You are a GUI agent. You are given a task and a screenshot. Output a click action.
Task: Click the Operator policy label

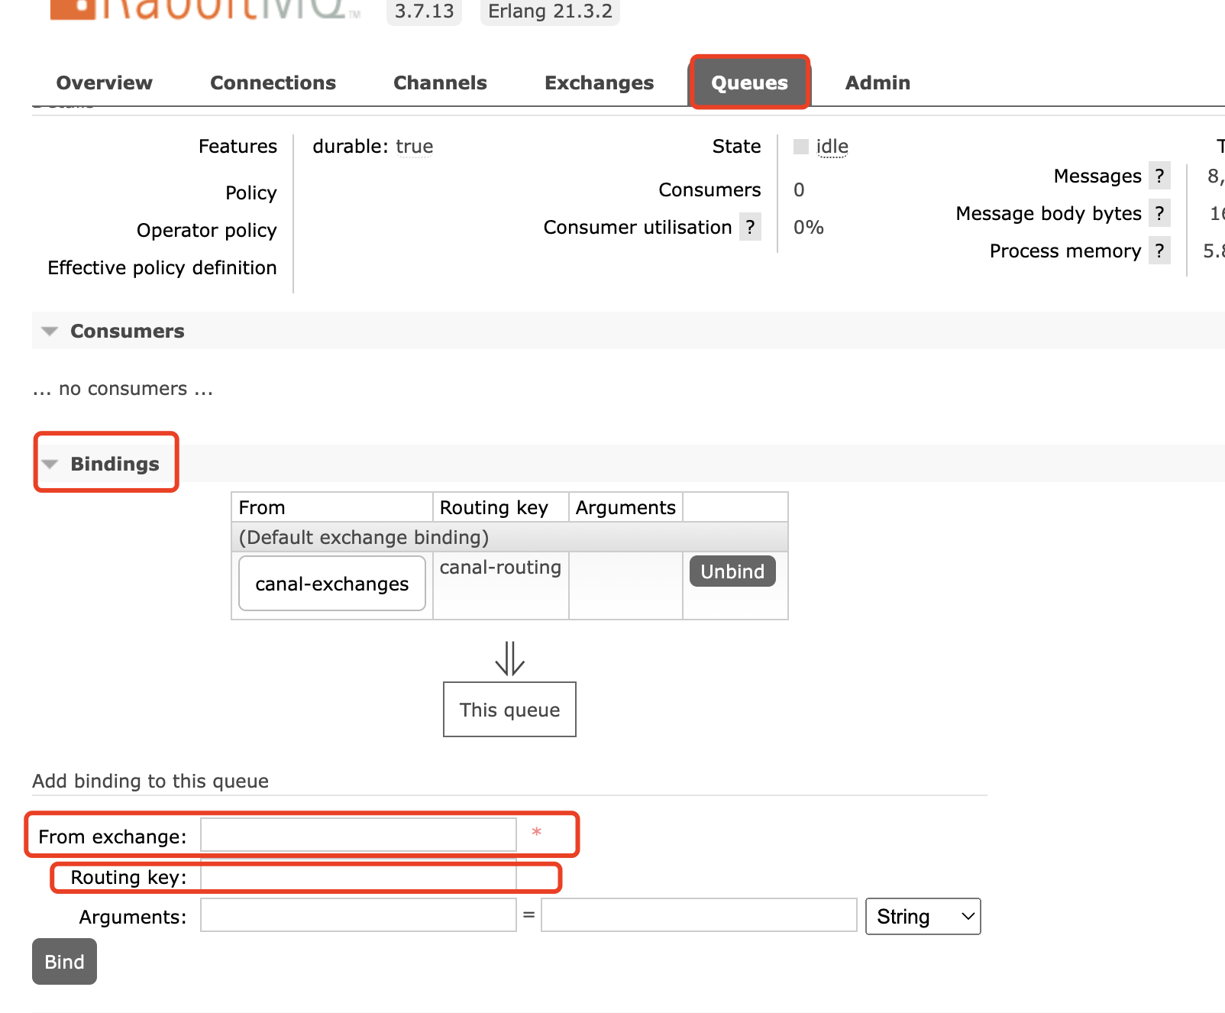(x=206, y=230)
